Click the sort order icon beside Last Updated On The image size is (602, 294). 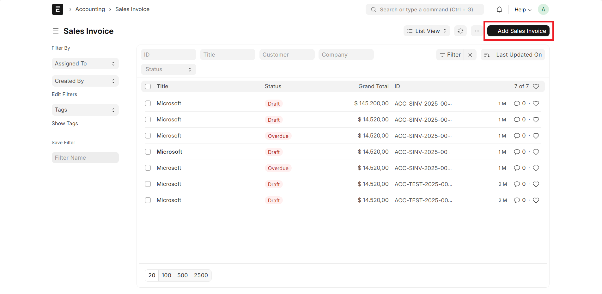tap(487, 54)
